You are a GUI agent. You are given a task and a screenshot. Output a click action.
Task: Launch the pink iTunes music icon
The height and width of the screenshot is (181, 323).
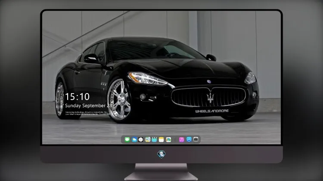point(181,139)
